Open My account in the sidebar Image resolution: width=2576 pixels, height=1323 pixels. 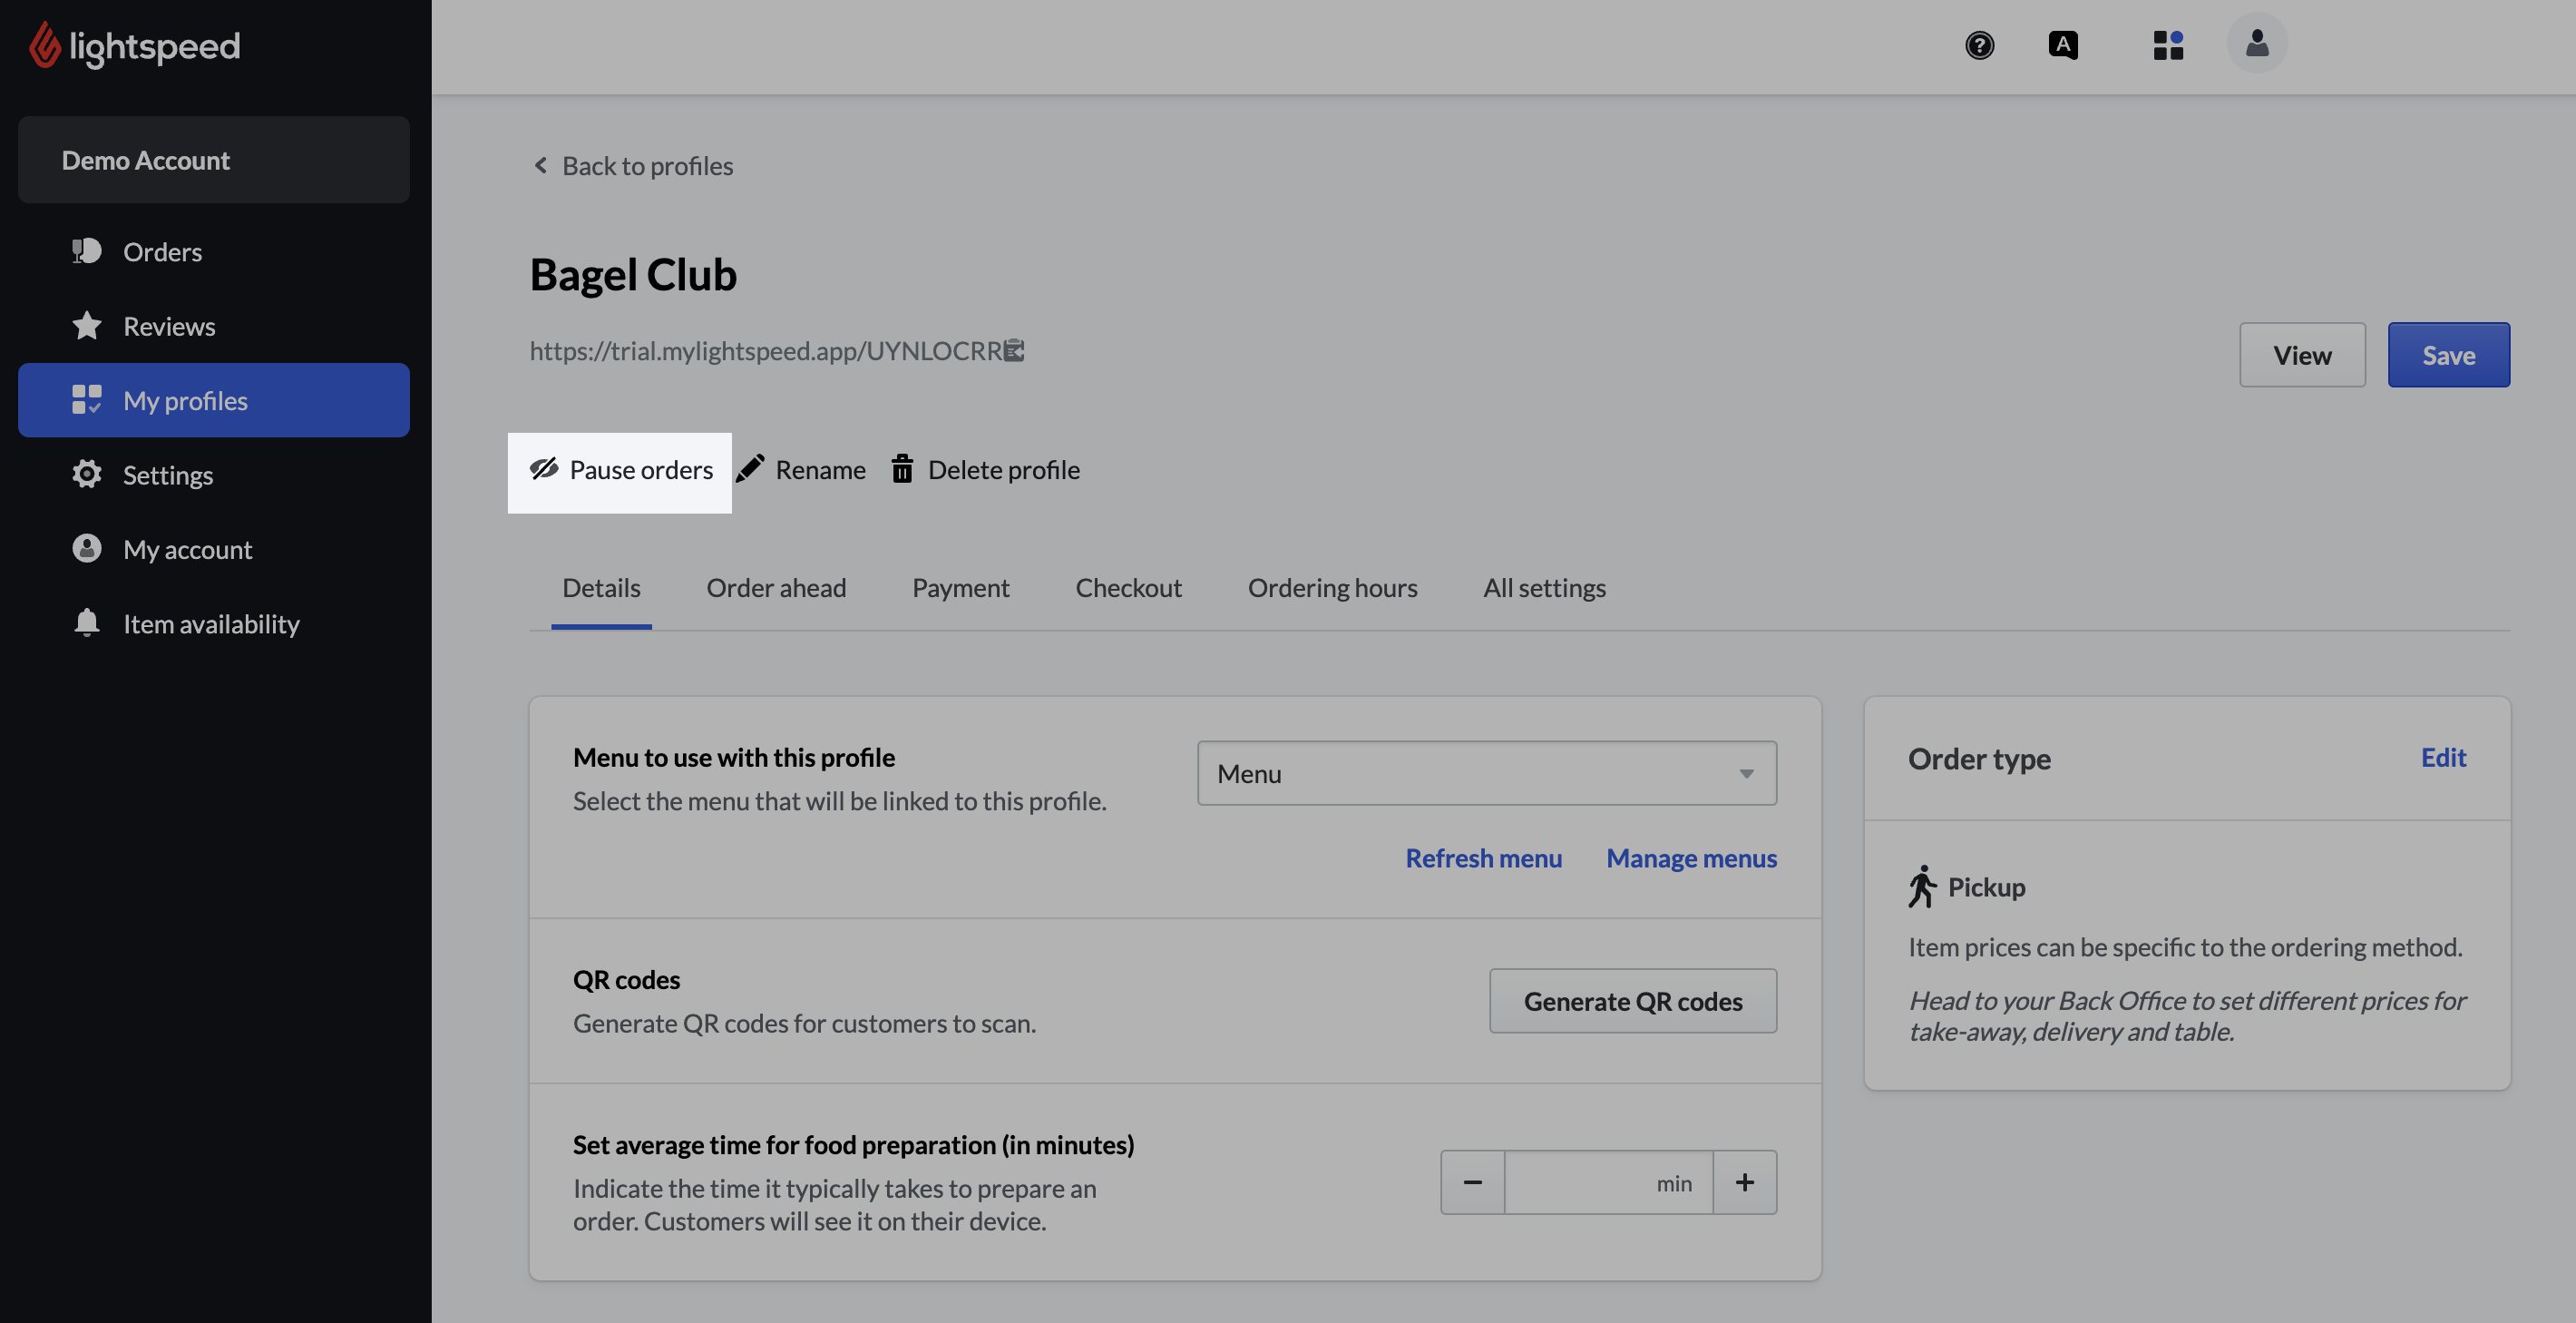[87, 548]
